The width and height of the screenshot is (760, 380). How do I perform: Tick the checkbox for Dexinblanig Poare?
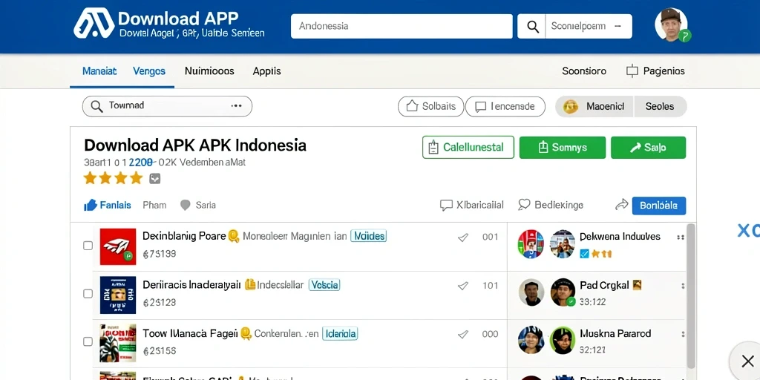tap(88, 246)
